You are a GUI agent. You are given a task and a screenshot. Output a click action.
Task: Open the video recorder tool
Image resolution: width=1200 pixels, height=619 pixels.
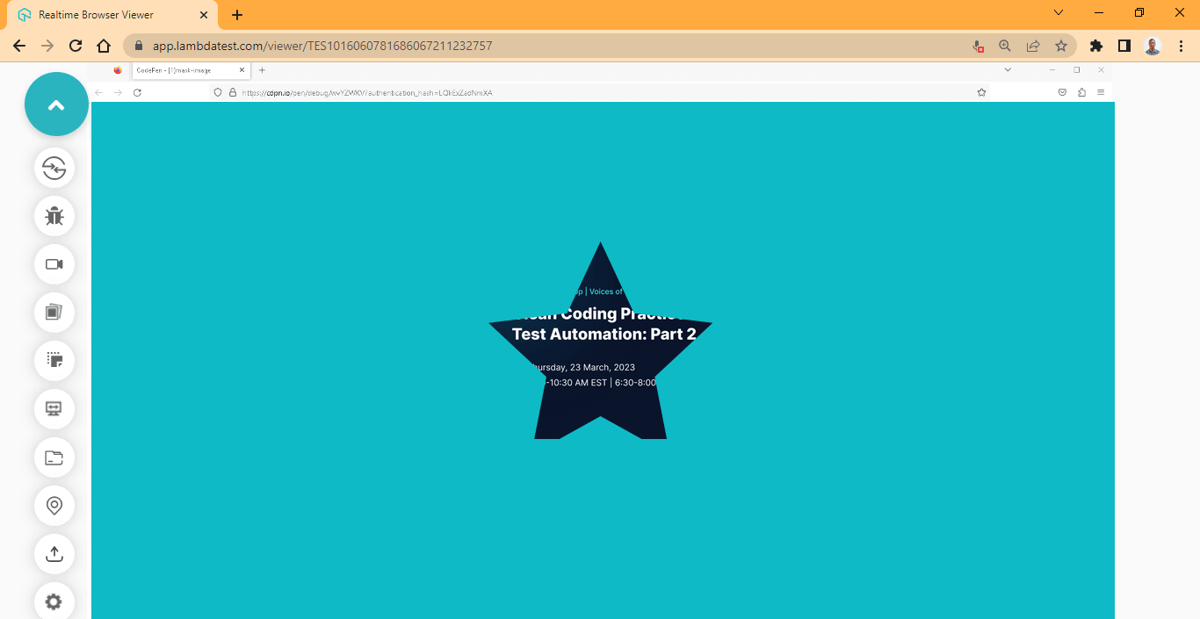pyautogui.click(x=54, y=264)
